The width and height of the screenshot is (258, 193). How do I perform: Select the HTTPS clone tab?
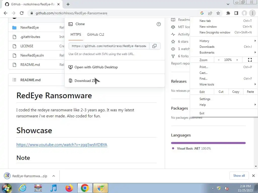pos(76,34)
